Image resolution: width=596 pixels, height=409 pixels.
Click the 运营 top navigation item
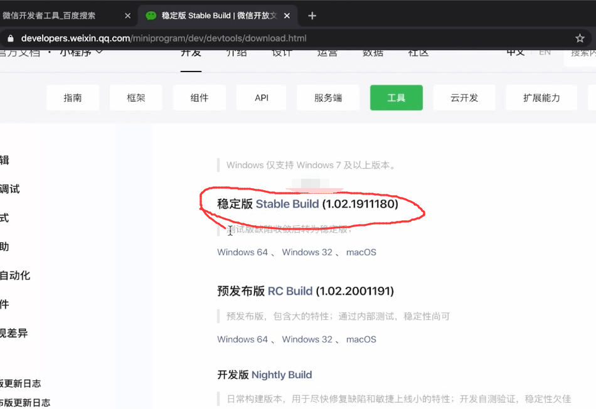[x=327, y=53]
